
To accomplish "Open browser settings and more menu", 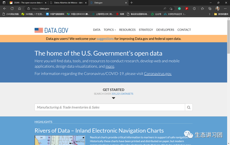I will click(x=225, y=8).
